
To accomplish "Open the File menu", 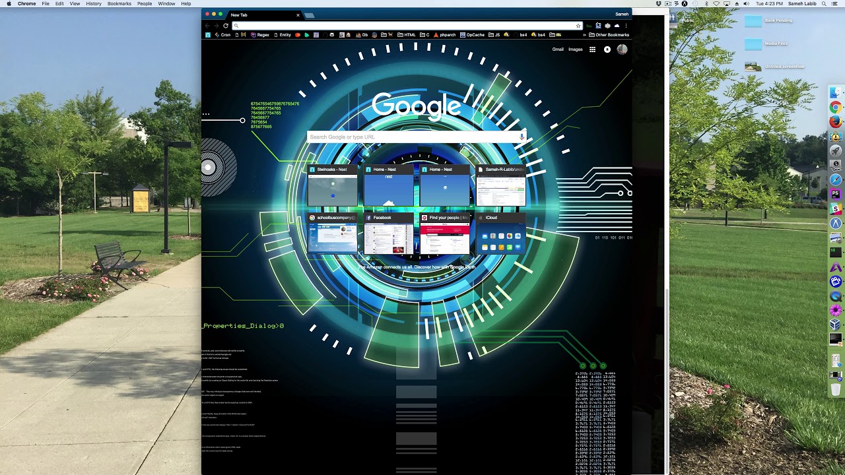I will (x=46, y=4).
